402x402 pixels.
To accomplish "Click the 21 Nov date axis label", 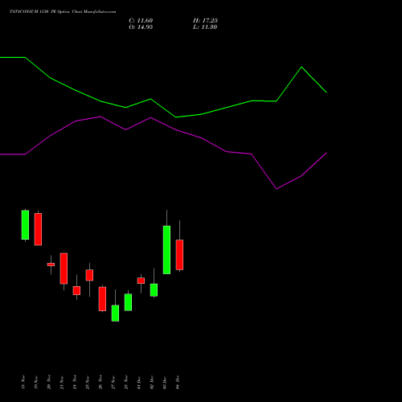I will coord(62,382).
